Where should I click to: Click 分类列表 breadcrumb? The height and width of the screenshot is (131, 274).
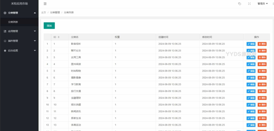pyautogui.click(x=69, y=13)
